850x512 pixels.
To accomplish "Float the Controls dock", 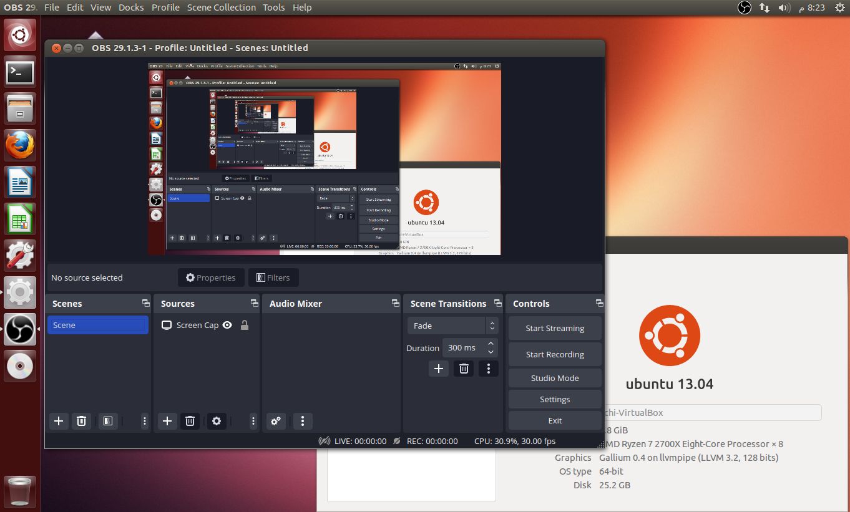I will tap(599, 303).
